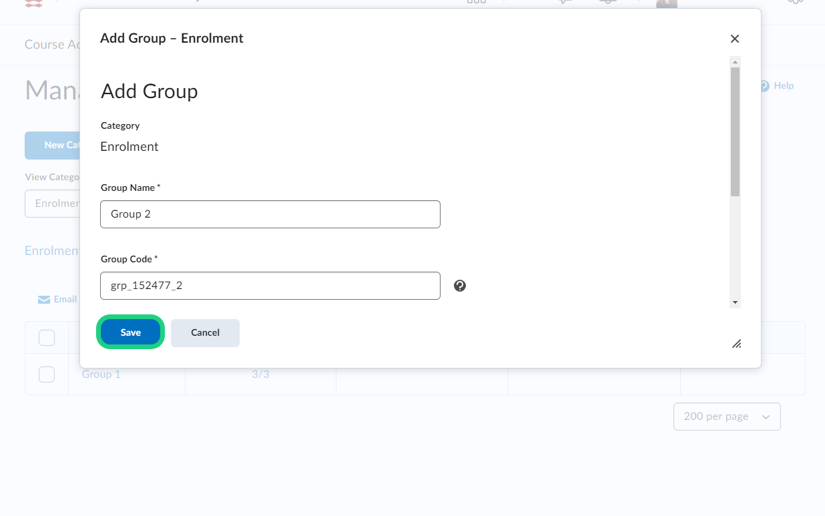Go to Course Admin breadcrumb link
825x516 pixels.
tap(53, 45)
